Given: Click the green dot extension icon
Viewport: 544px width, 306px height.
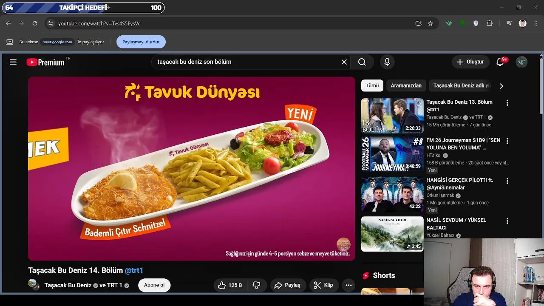Looking at the screenshot, I should coord(462,23).
